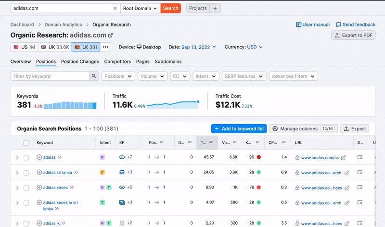385x227 pixels.
Task: Add 'adidas lk' via circled plus icon
Action: click(x=39, y=223)
